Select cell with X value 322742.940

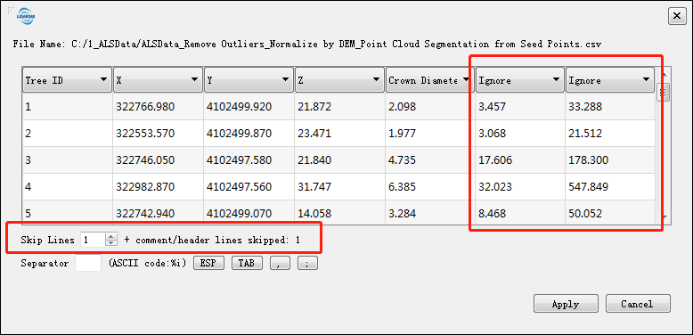click(158, 212)
